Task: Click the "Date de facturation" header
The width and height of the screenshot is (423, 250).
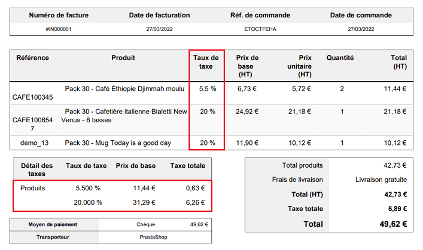Action: pos(160,15)
